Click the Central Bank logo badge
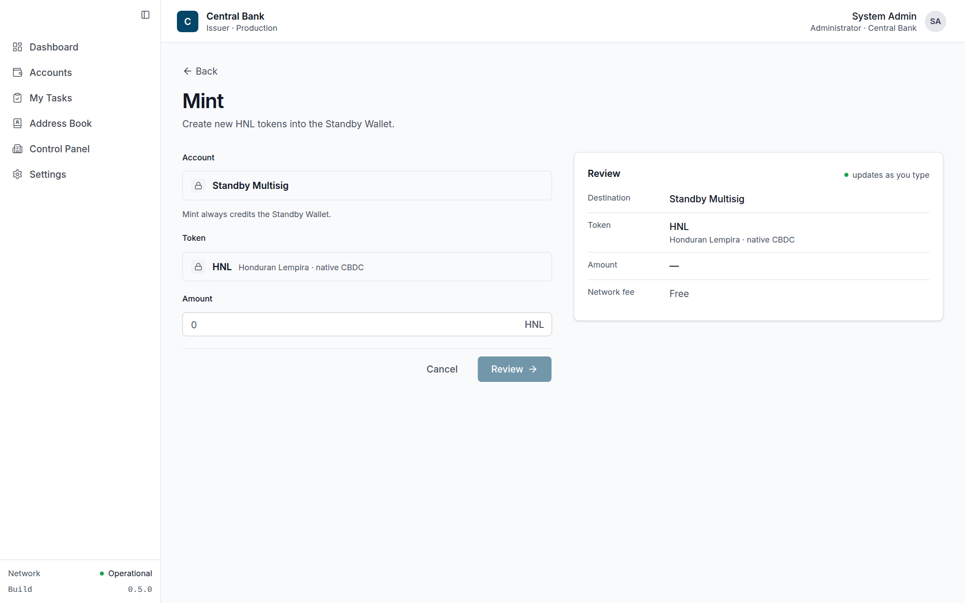The height and width of the screenshot is (603, 965). tap(188, 21)
